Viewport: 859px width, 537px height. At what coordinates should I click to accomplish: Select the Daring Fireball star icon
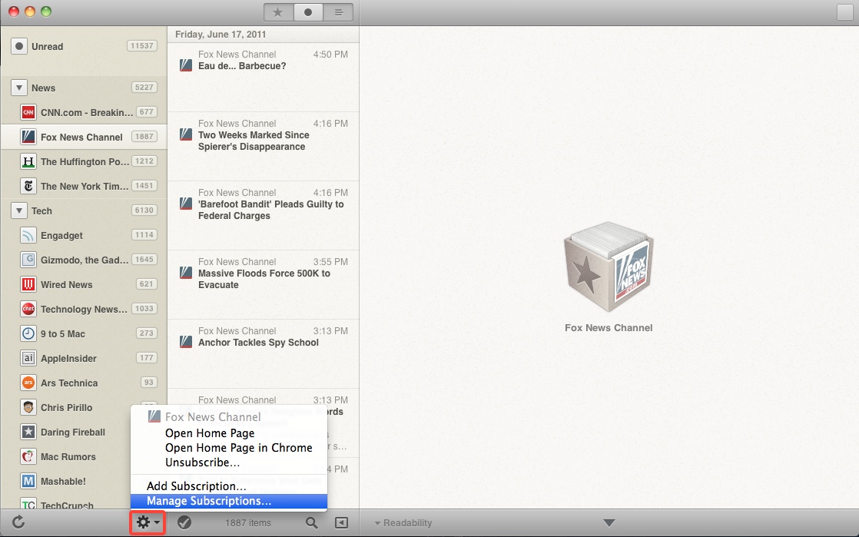coord(28,432)
